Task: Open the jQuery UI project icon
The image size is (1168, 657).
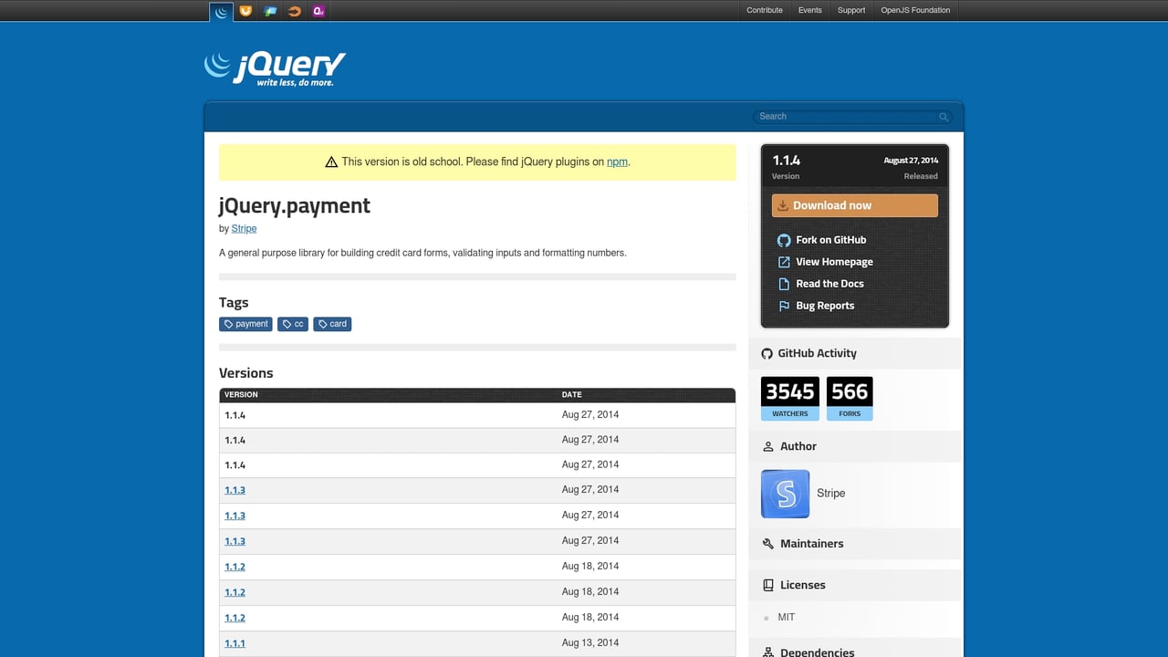Action: click(x=245, y=11)
